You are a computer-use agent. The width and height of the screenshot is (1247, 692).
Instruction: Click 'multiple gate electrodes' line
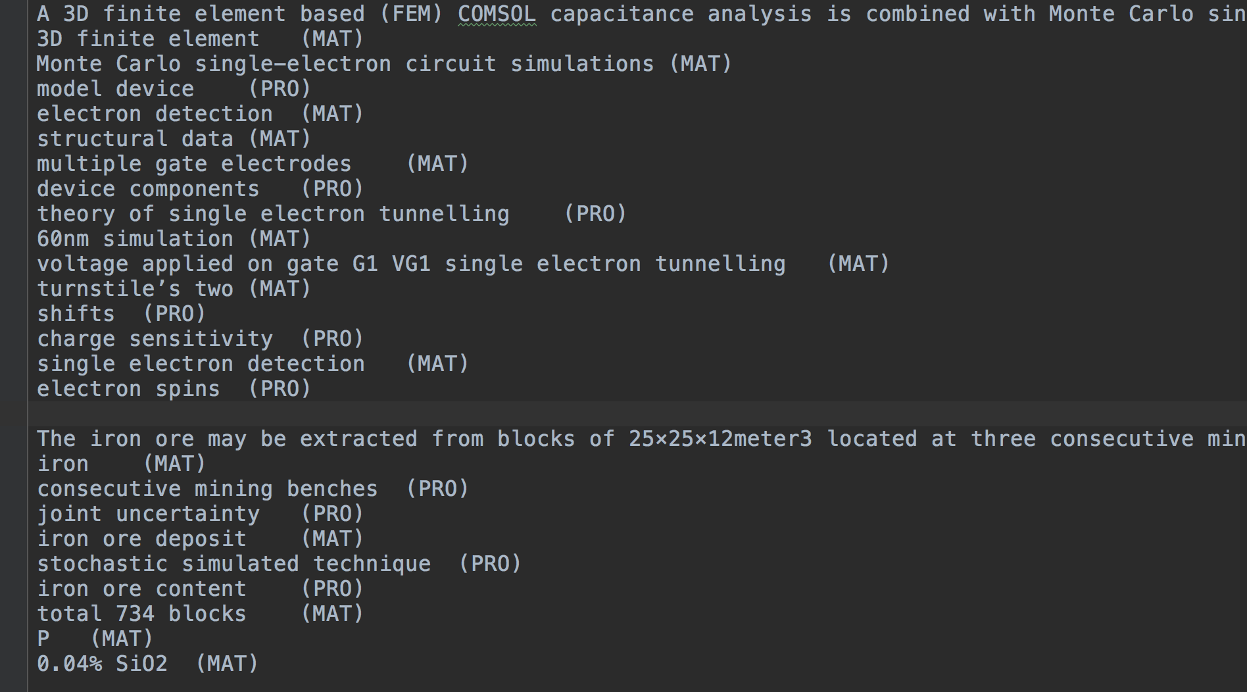point(253,164)
